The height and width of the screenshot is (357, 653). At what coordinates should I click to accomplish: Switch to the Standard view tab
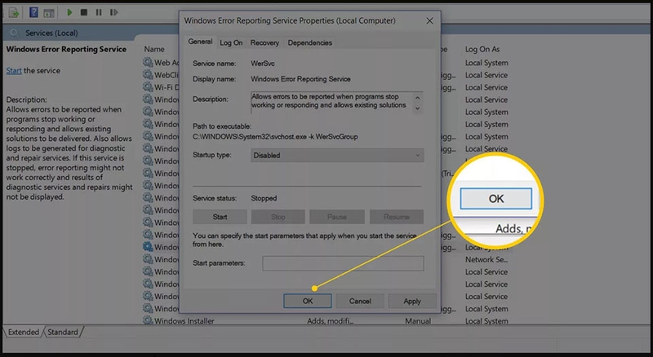tap(63, 332)
